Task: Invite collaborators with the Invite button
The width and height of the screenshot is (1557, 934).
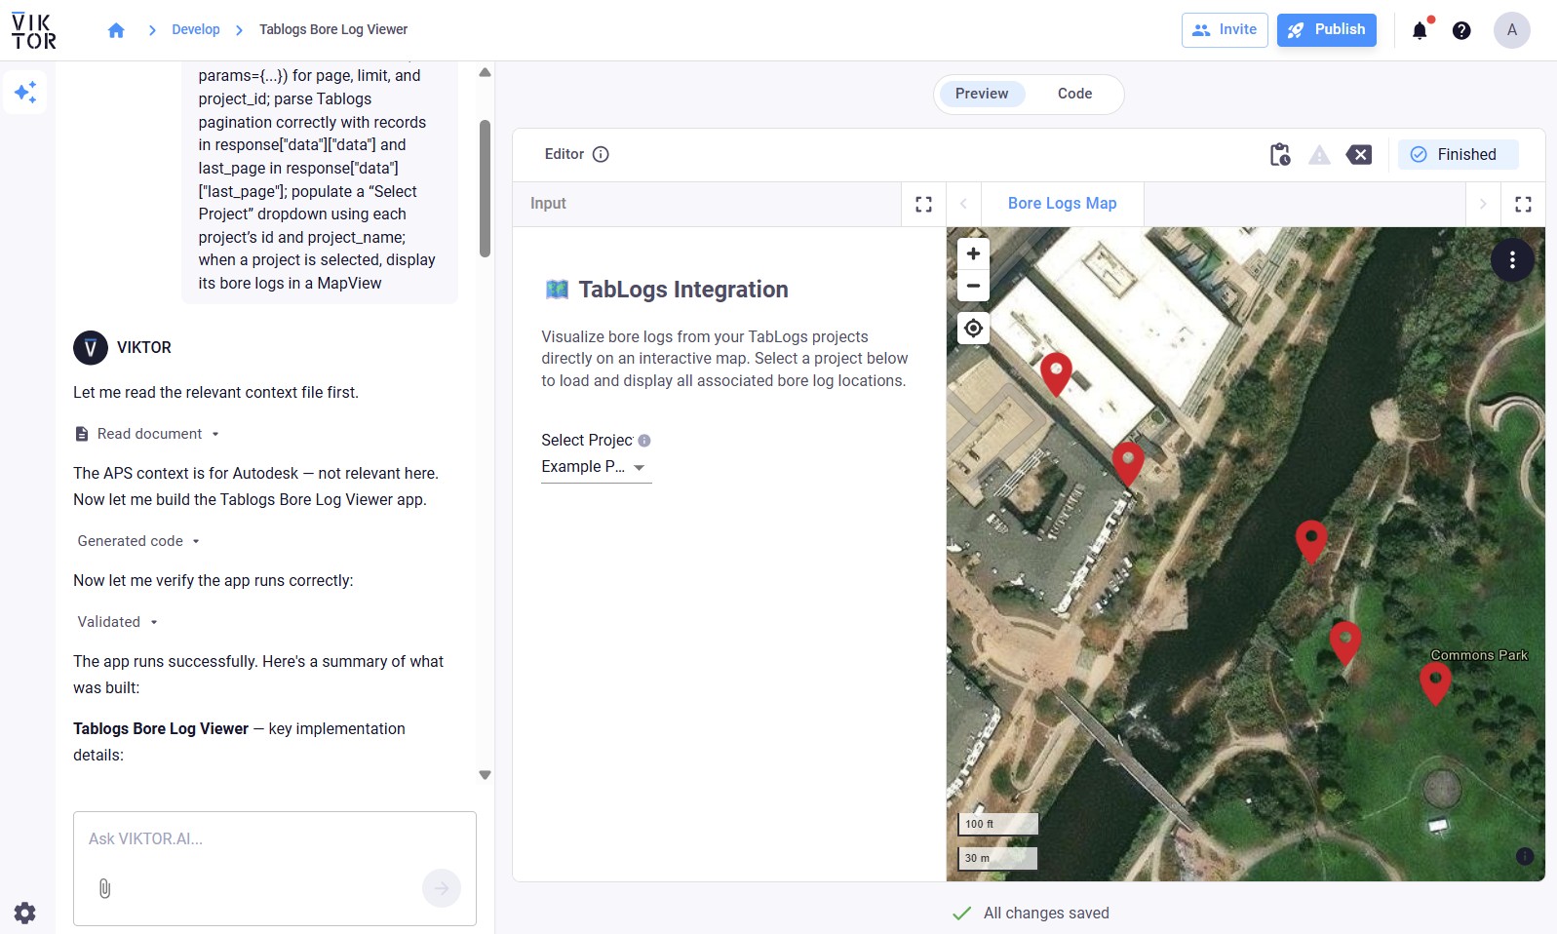Action: point(1225,30)
